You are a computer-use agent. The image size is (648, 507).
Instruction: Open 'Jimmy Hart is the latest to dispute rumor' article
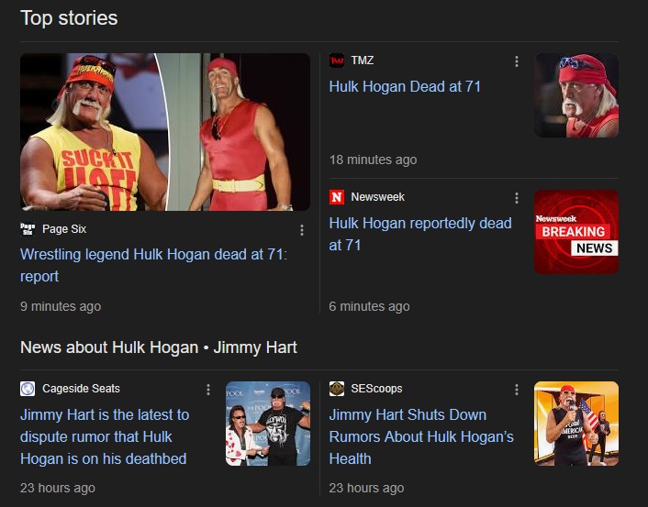105,436
